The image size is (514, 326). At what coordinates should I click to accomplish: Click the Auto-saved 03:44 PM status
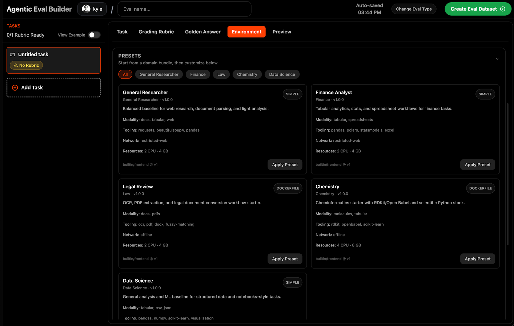(x=369, y=9)
